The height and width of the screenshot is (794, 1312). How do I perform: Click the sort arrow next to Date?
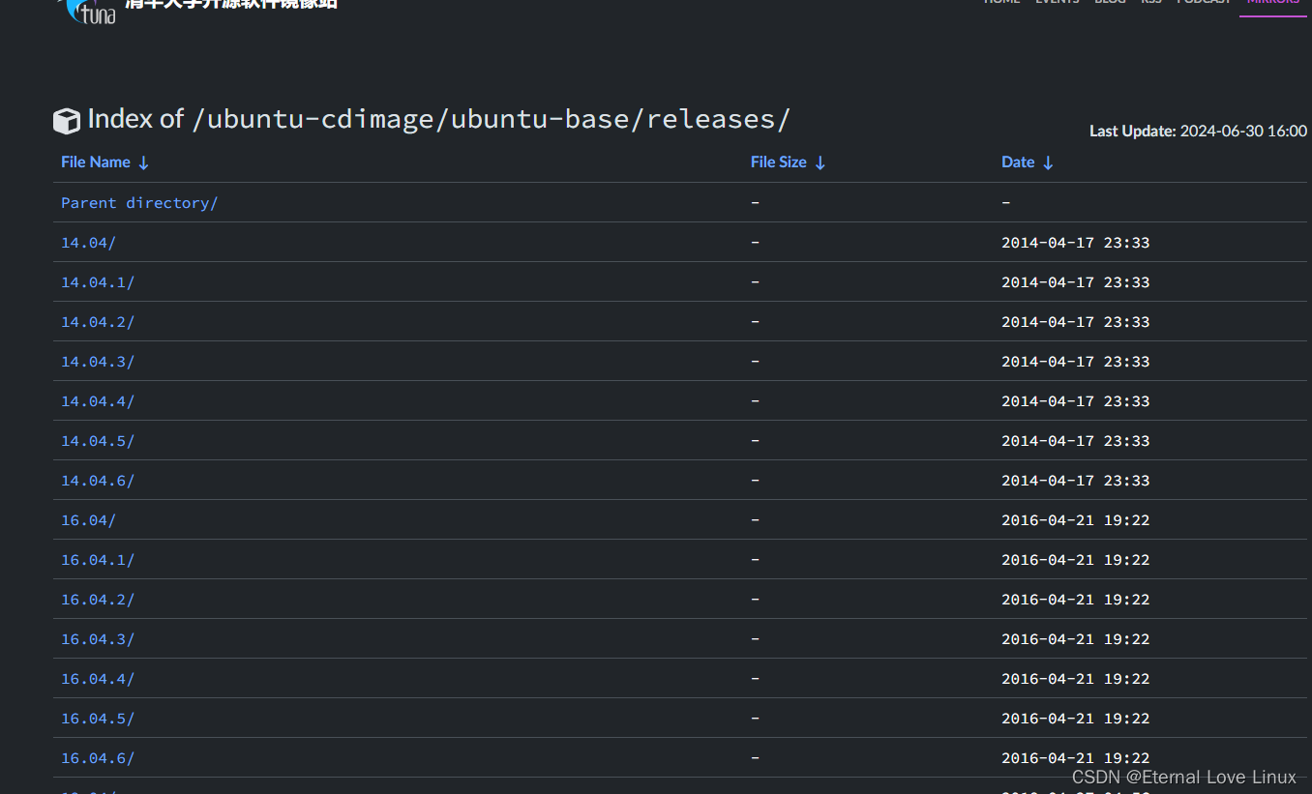1049,162
